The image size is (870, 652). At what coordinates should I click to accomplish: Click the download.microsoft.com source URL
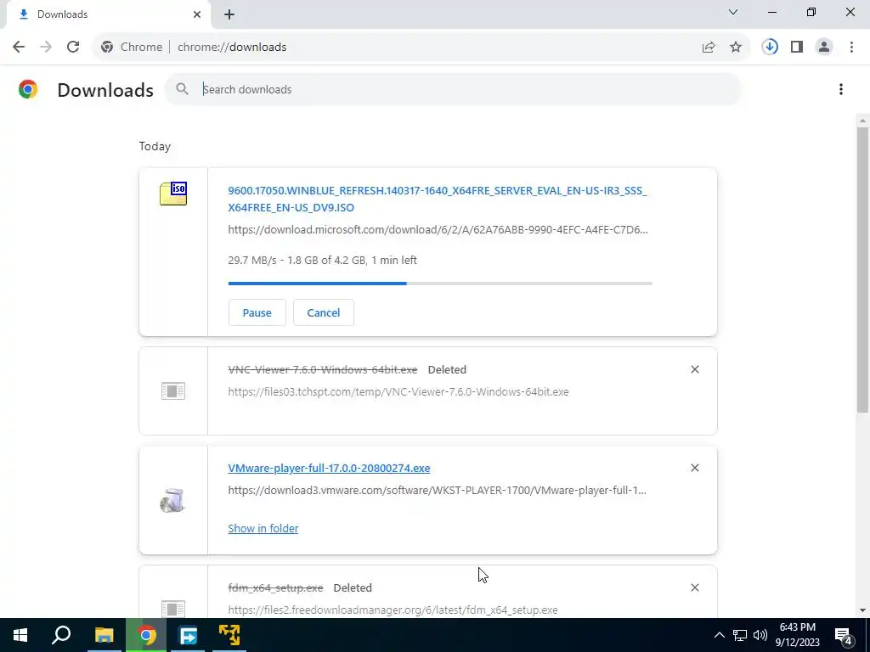[438, 229]
